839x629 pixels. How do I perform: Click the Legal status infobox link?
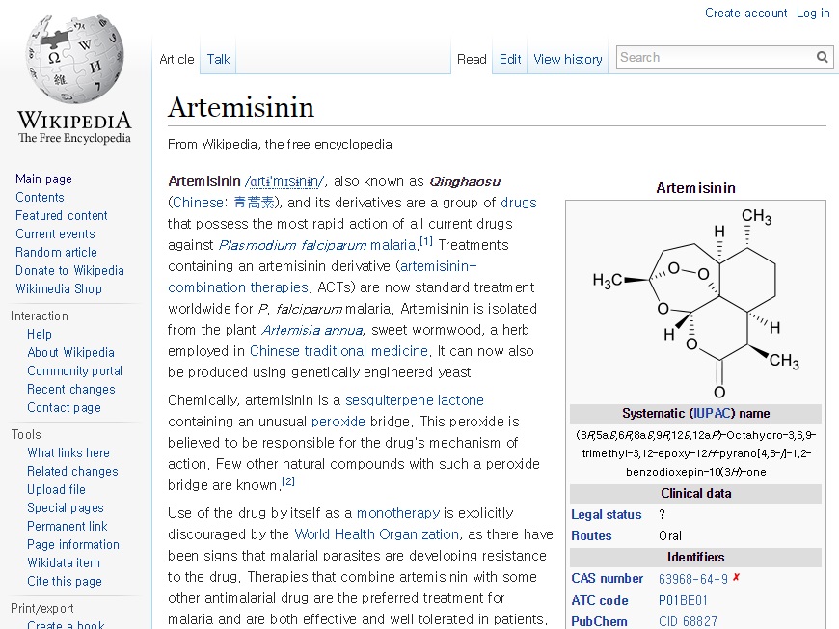607,514
